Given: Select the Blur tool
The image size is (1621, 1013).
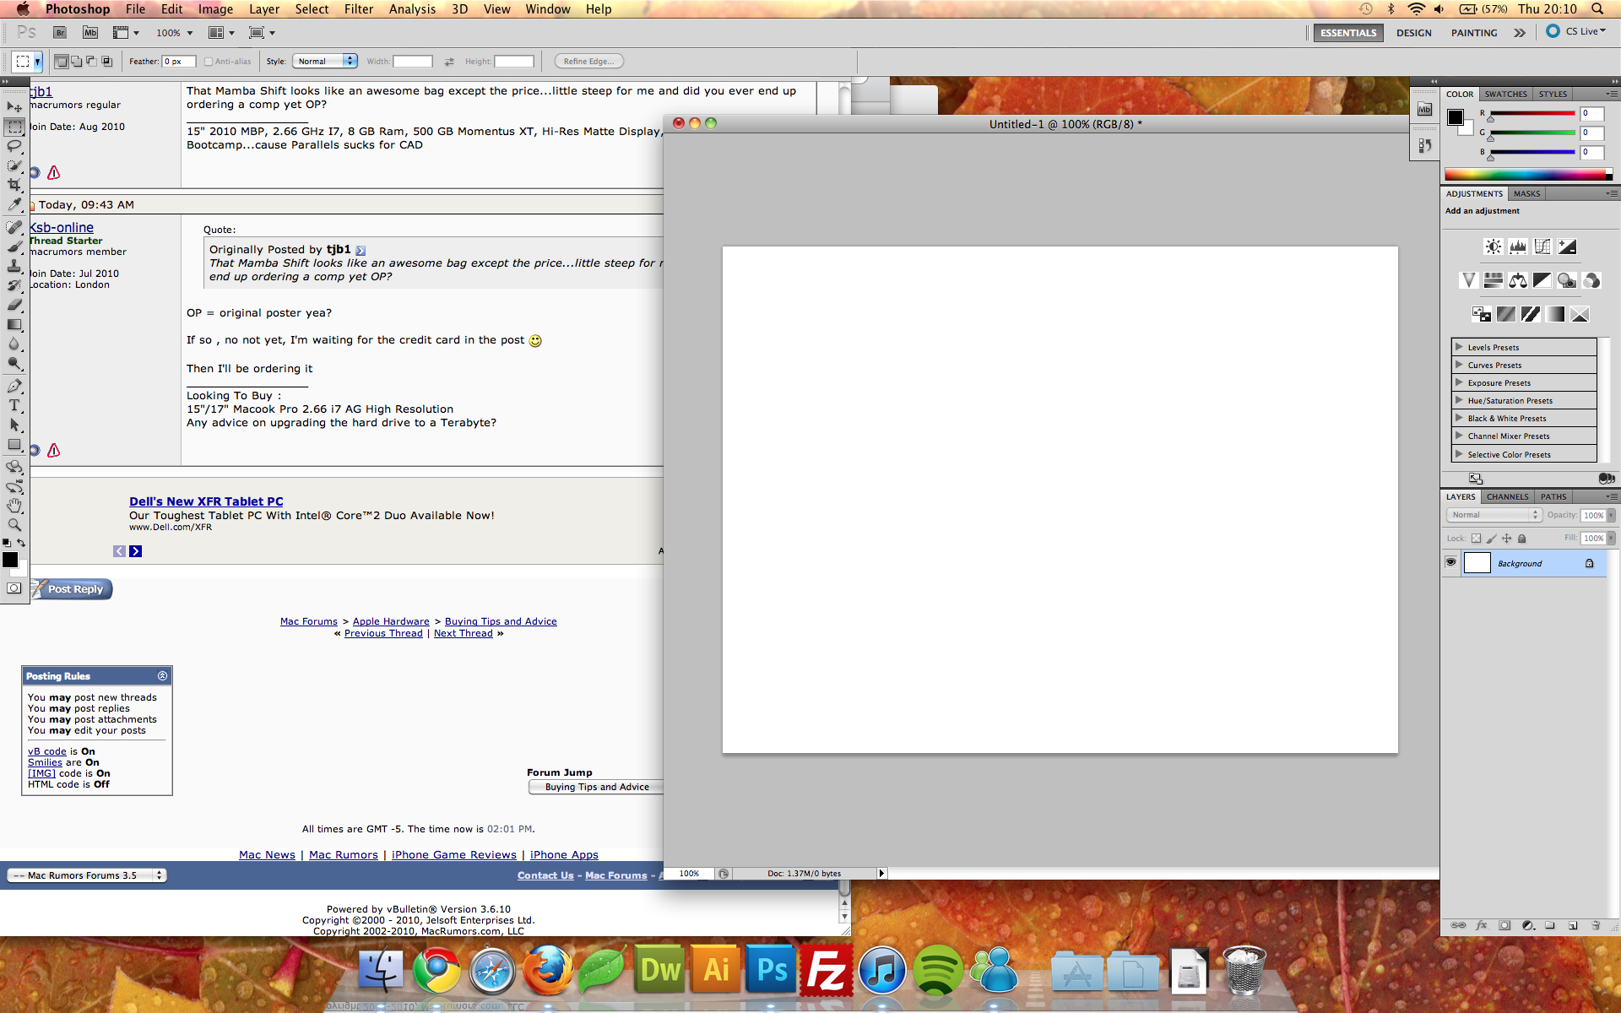Looking at the screenshot, I should (14, 344).
